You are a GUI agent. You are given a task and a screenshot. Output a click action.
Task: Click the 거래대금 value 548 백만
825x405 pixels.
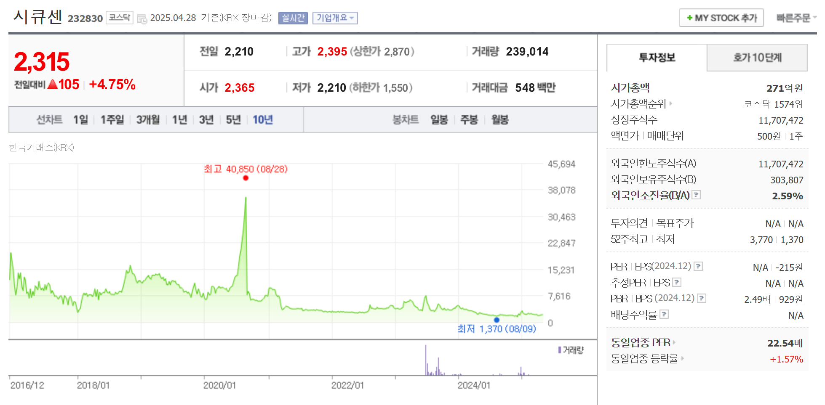(535, 88)
